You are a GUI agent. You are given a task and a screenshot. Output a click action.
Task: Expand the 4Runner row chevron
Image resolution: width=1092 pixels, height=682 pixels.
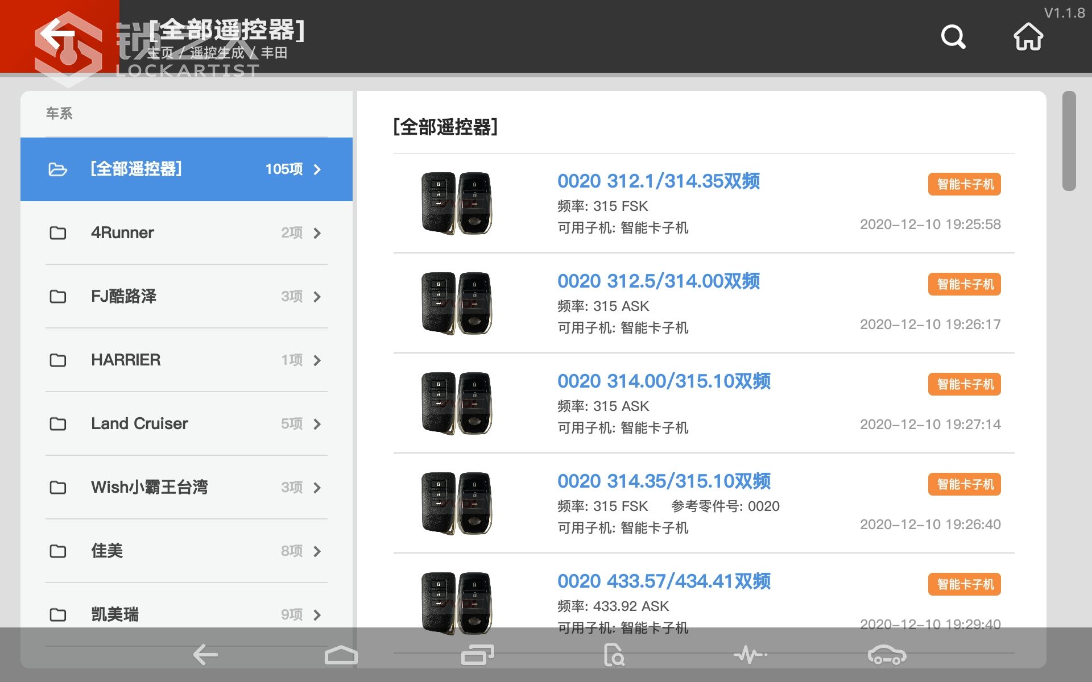coord(317,233)
